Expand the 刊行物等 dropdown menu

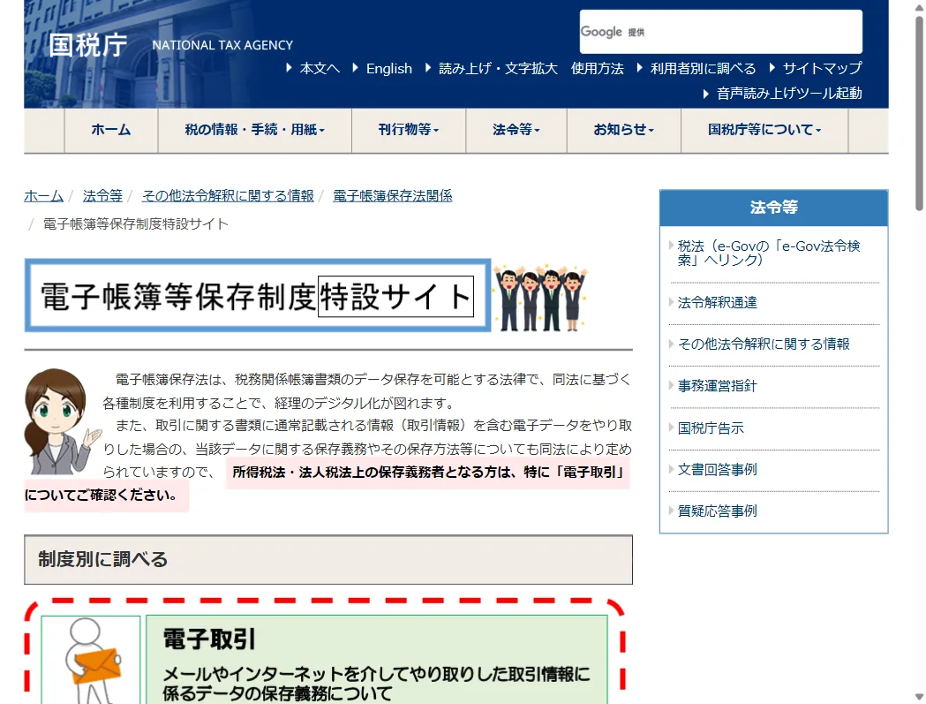pos(409,130)
